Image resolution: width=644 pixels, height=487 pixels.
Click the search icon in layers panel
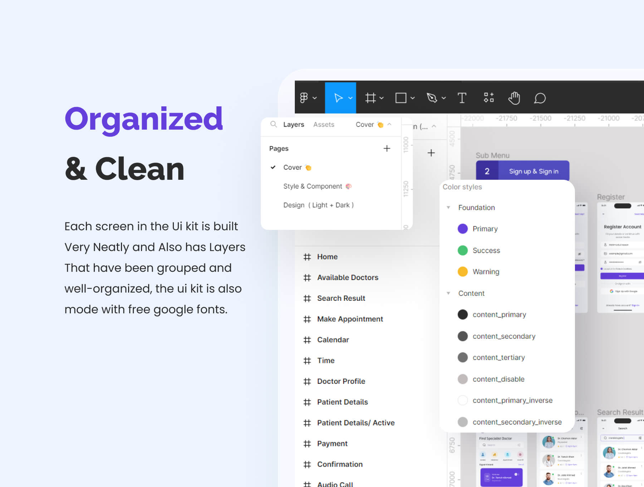[x=274, y=124]
